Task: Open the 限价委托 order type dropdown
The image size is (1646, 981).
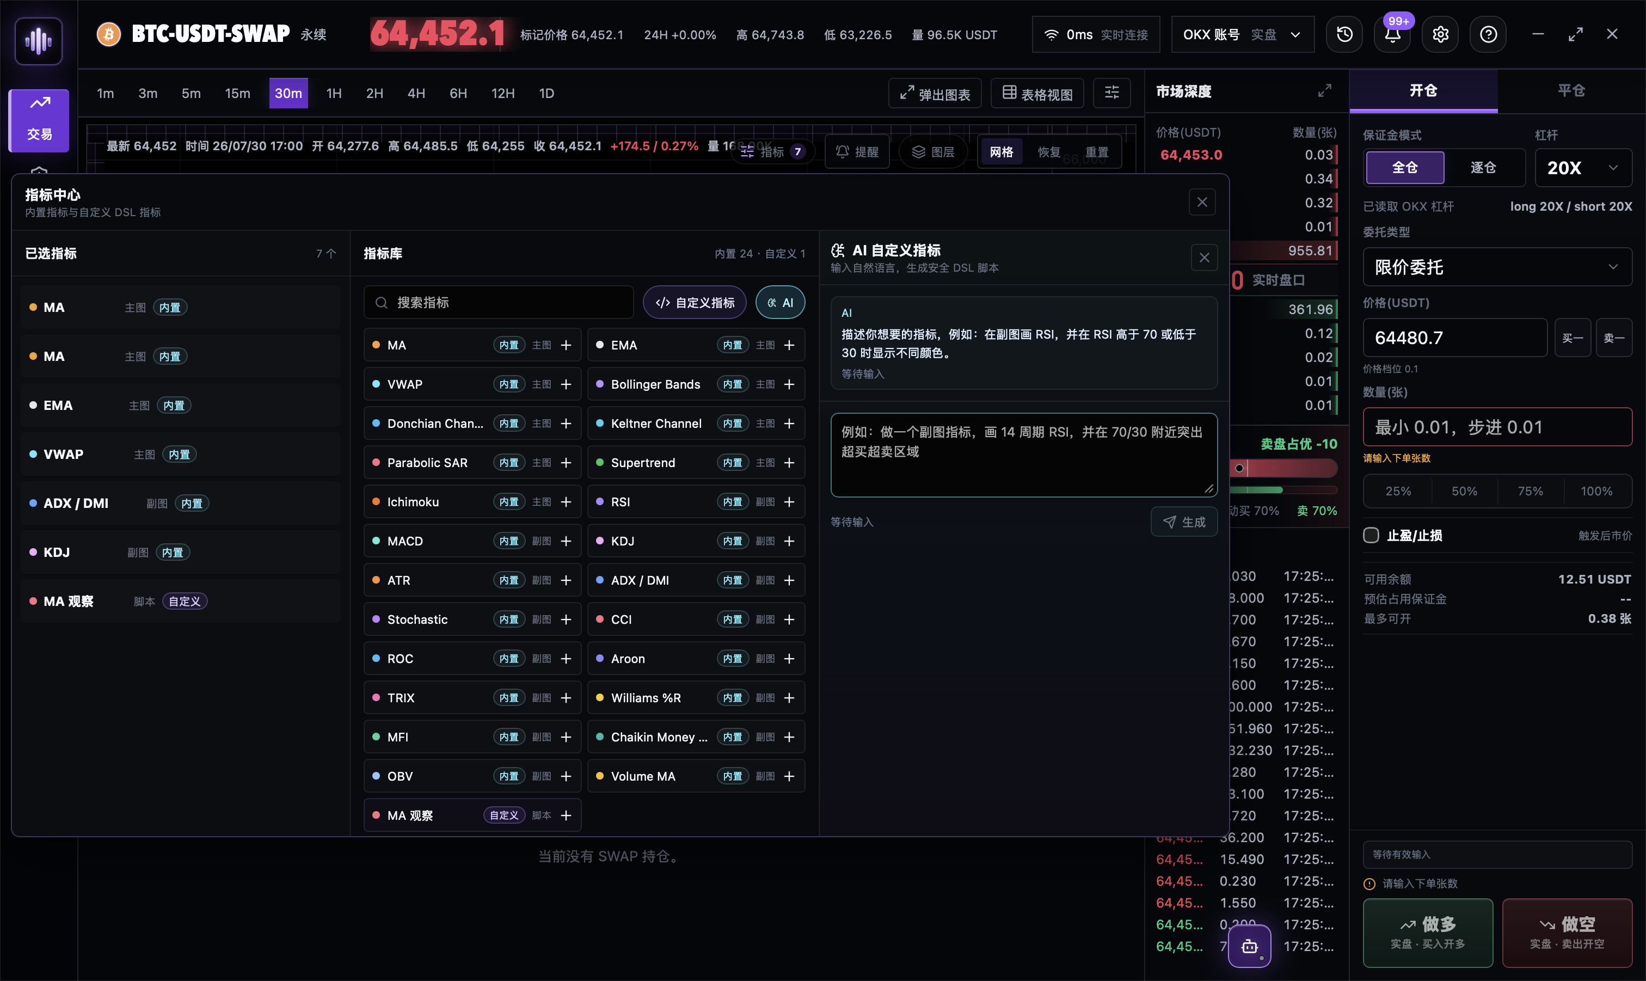Action: click(x=1497, y=267)
